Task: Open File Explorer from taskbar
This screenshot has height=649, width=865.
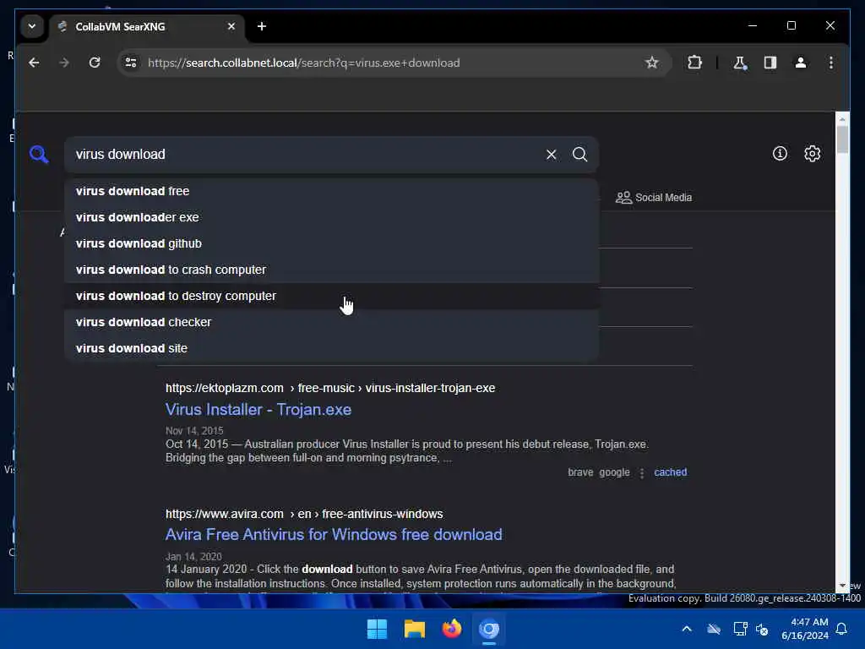Action: (414, 629)
